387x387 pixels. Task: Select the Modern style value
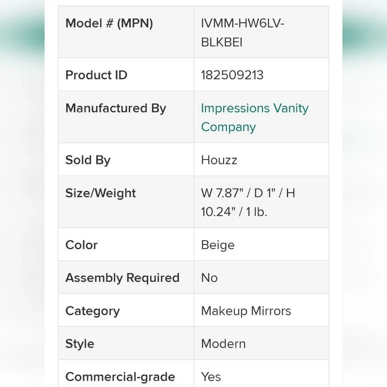tap(223, 344)
